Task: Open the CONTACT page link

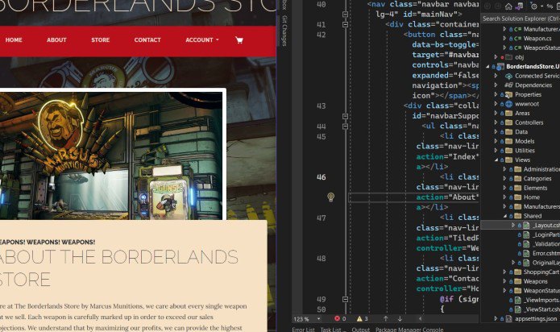Action: (147, 40)
